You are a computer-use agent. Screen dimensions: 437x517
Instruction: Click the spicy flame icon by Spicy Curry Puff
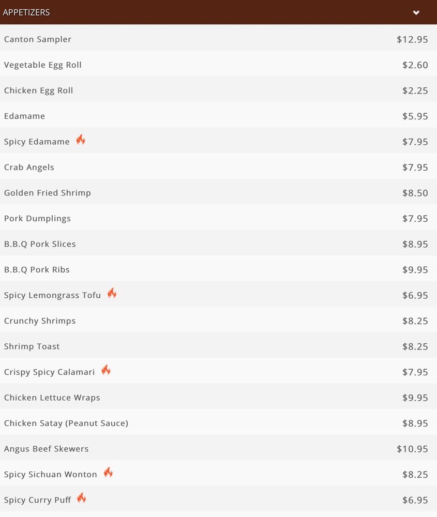(82, 498)
